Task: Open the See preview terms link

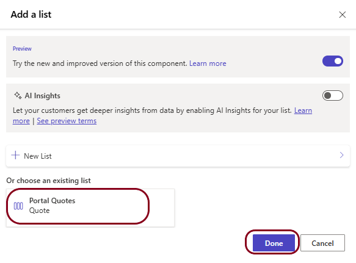Action: click(x=67, y=121)
